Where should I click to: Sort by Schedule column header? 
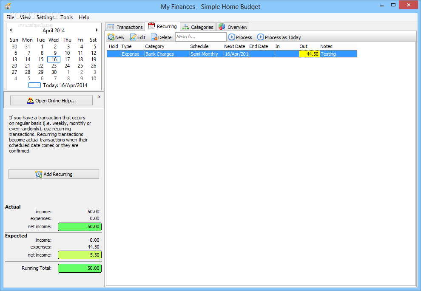(x=199, y=46)
